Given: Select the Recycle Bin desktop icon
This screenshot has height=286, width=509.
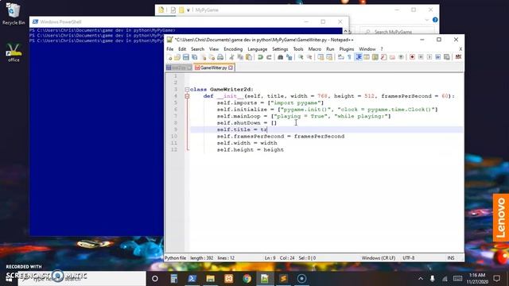Looking at the screenshot, I should [14, 14].
